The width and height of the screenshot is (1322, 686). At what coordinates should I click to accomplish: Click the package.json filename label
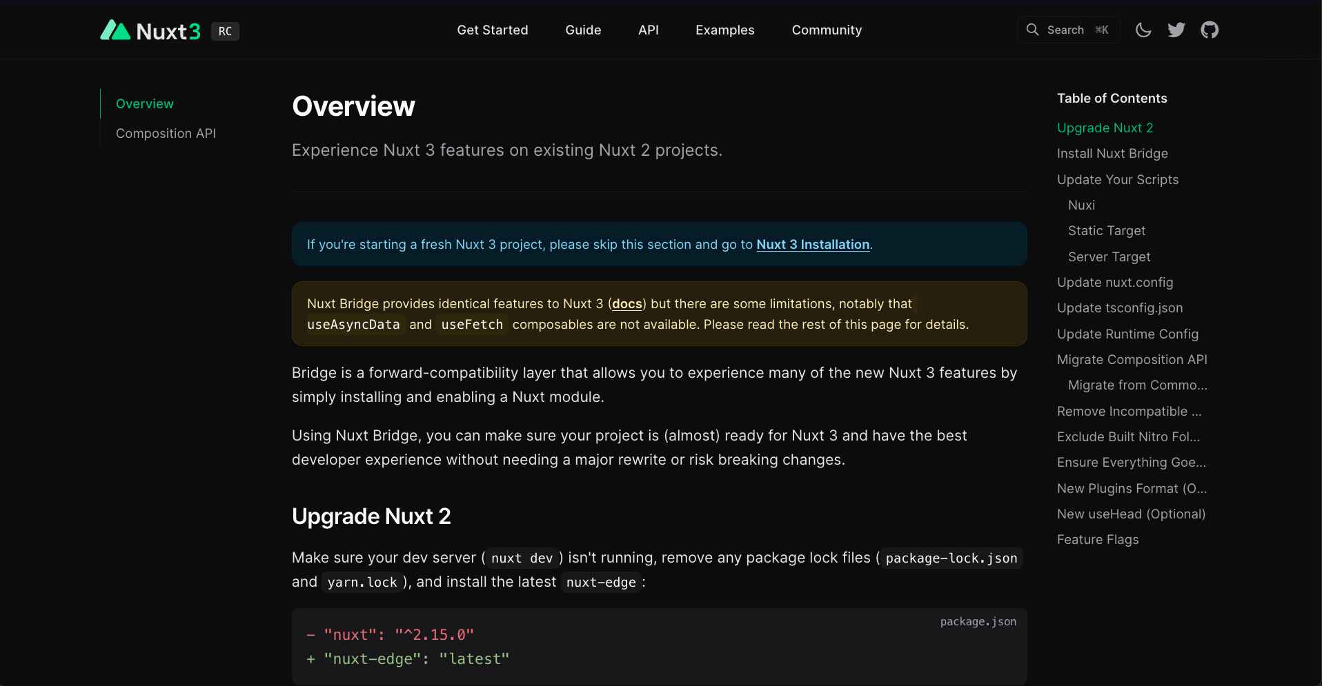(x=978, y=621)
